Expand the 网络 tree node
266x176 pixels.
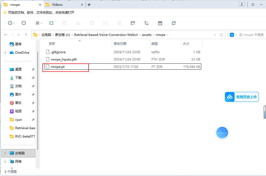(x=5, y=162)
